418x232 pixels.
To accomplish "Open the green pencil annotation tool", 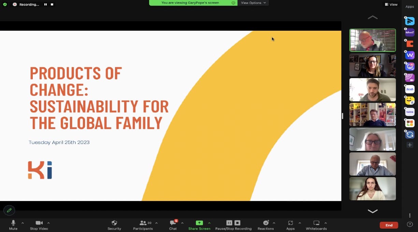I will coord(9,210).
